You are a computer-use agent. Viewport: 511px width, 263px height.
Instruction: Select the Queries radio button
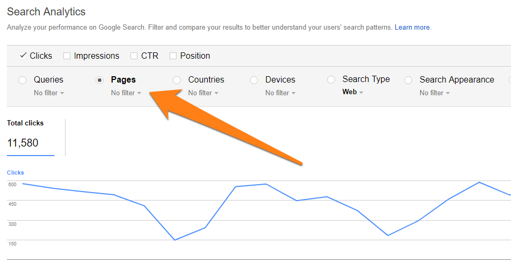click(x=22, y=80)
